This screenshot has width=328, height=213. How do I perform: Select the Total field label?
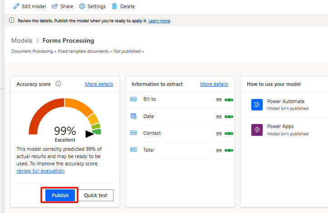coord(148,150)
